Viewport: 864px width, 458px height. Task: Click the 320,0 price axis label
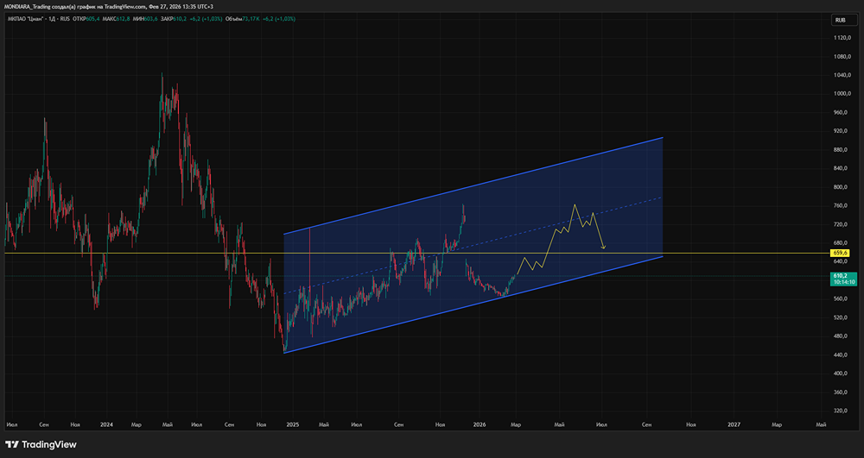pos(842,411)
